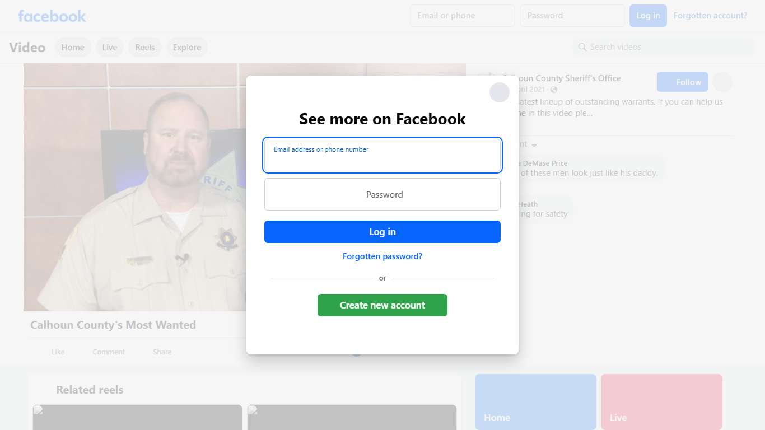Click the facebook logo in the header
765x430 pixels.
(x=52, y=16)
